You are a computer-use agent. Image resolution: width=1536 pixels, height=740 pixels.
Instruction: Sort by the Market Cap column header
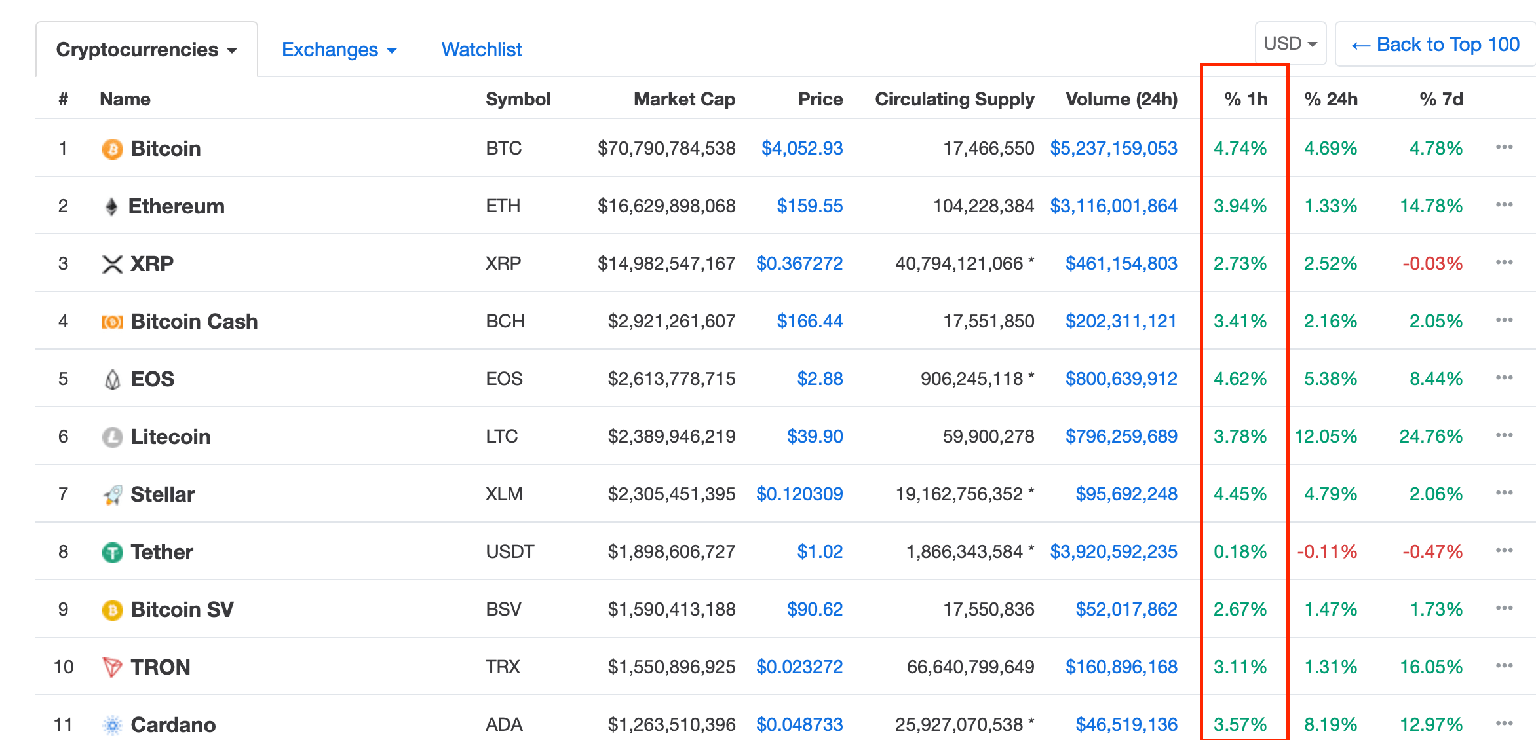pyautogui.click(x=683, y=99)
